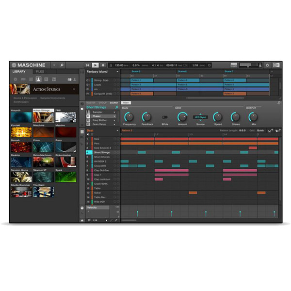Open the browser search magnifier in header
Viewport: 291px width, 291px height.
click(62, 65)
